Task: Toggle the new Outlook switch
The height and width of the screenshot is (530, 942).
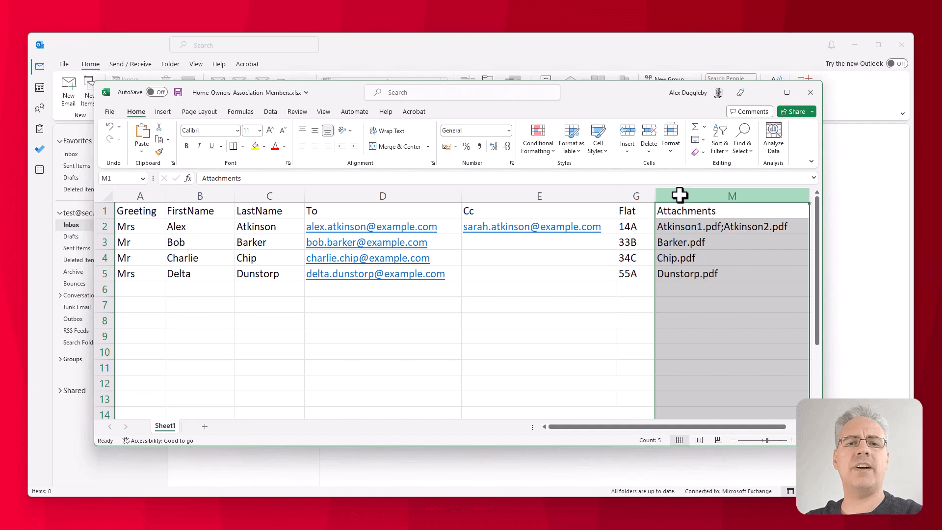Action: 896,64
